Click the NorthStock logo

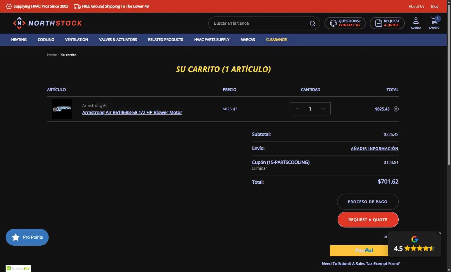48,23
